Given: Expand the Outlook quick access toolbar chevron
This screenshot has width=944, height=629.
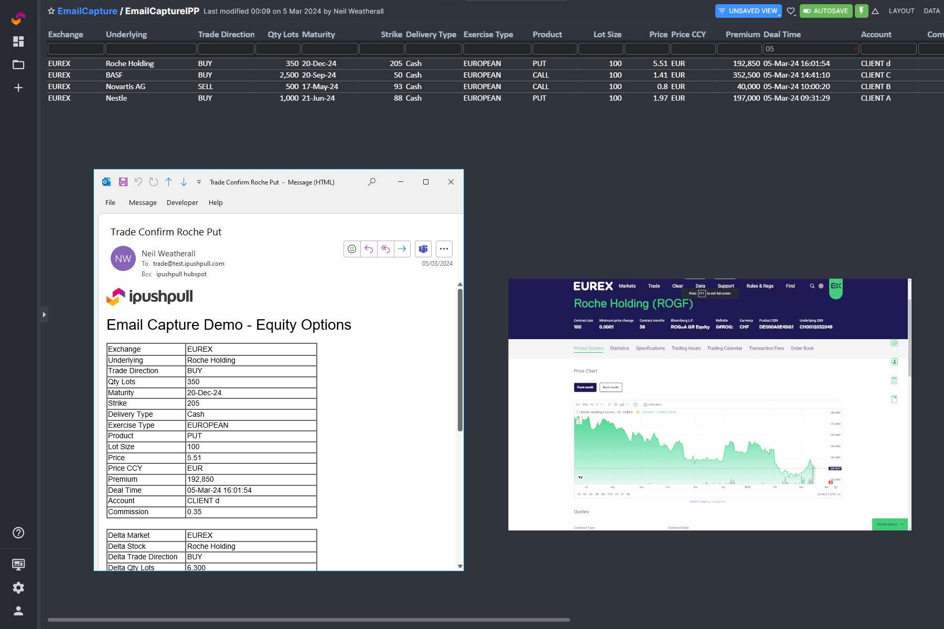Looking at the screenshot, I should [198, 182].
